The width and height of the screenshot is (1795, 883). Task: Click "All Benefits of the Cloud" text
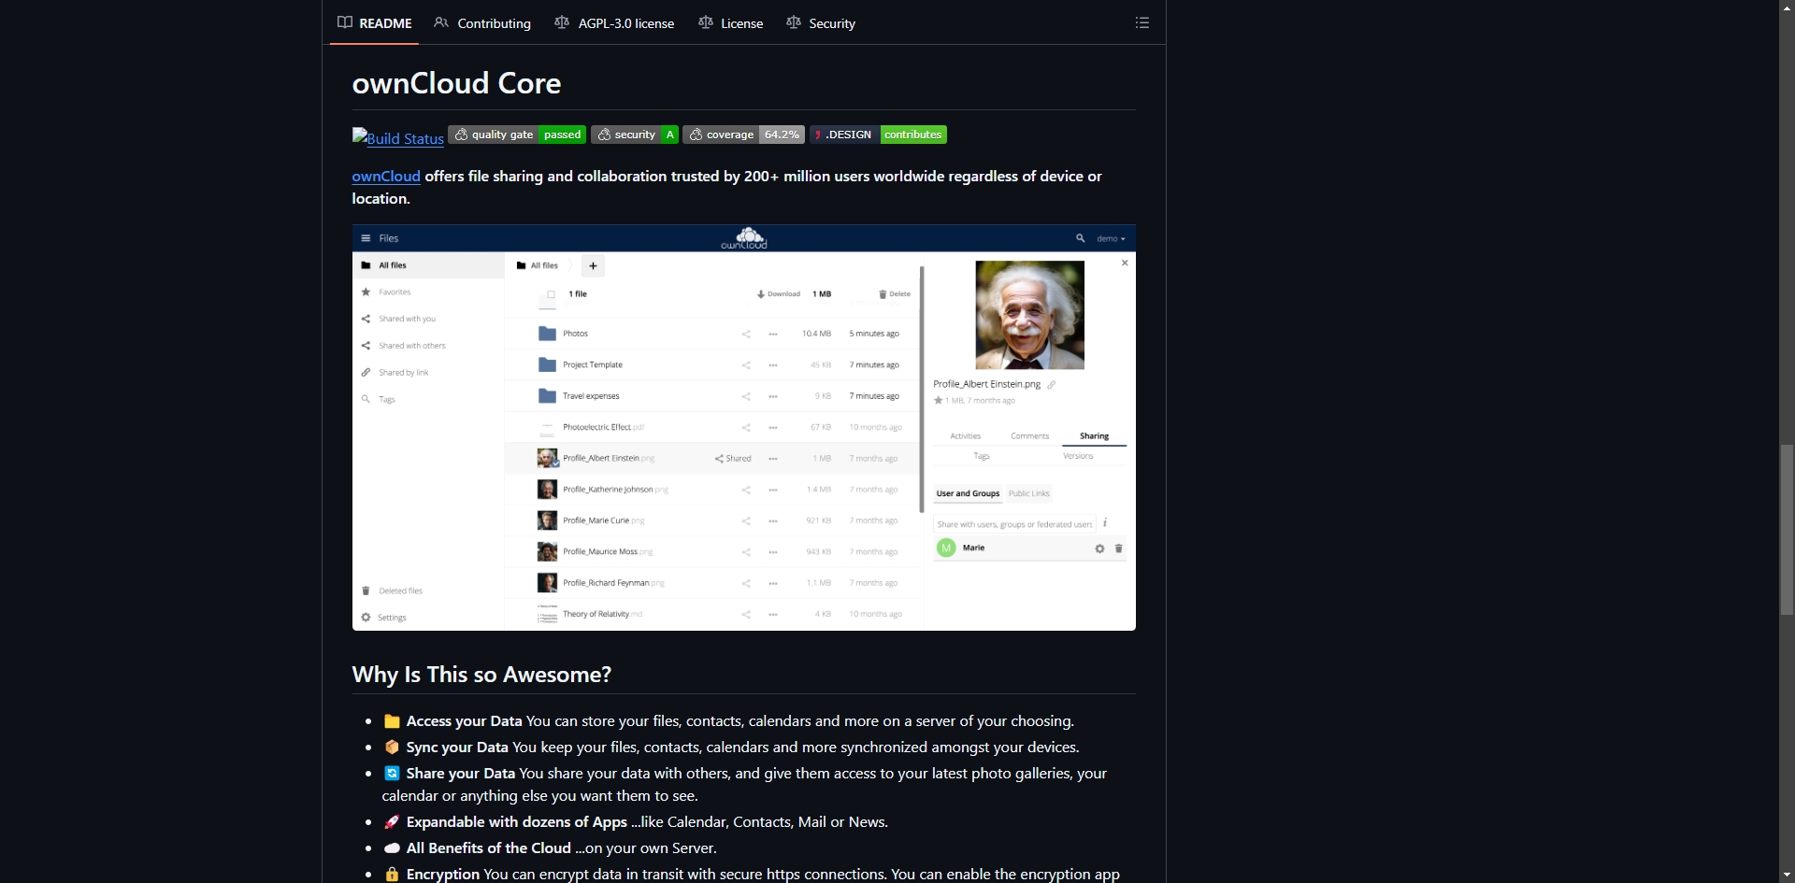(x=489, y=848)
